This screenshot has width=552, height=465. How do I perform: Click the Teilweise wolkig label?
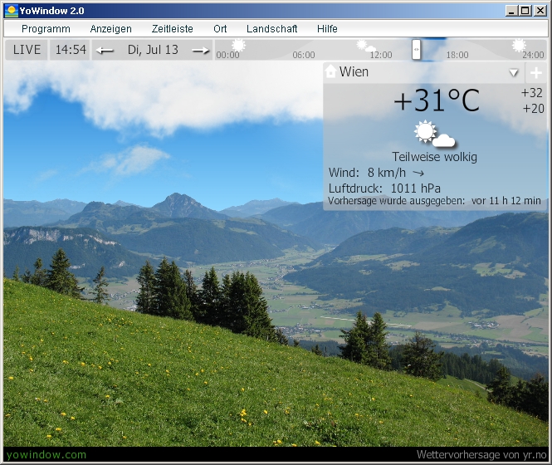click(434, 157)
